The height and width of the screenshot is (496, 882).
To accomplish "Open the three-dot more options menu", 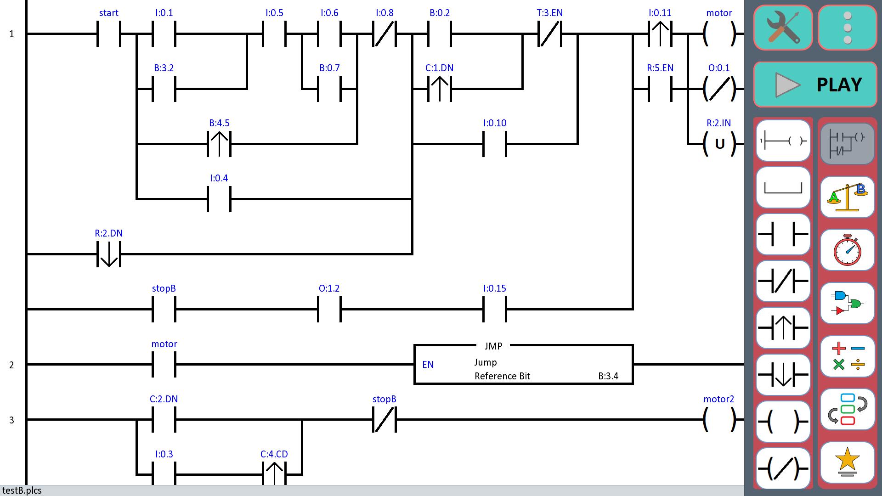I will point(848,28).
